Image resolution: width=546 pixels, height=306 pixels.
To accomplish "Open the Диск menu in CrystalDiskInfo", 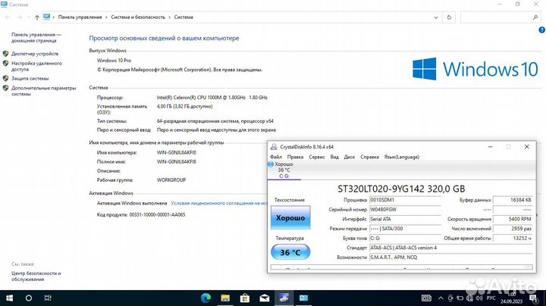I will tap(350, 157).
